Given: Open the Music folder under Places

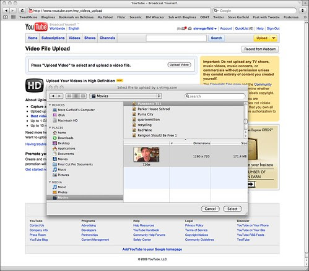Looking at the screenshot, I should point(59,170).
